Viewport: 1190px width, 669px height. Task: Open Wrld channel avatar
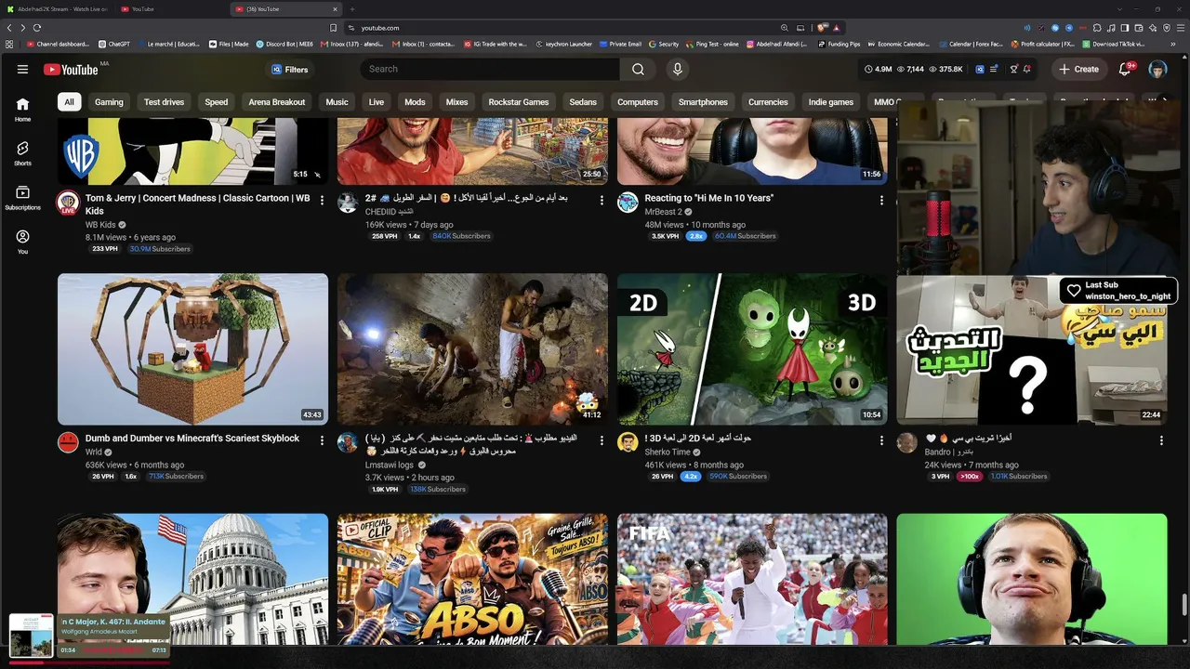68,442
